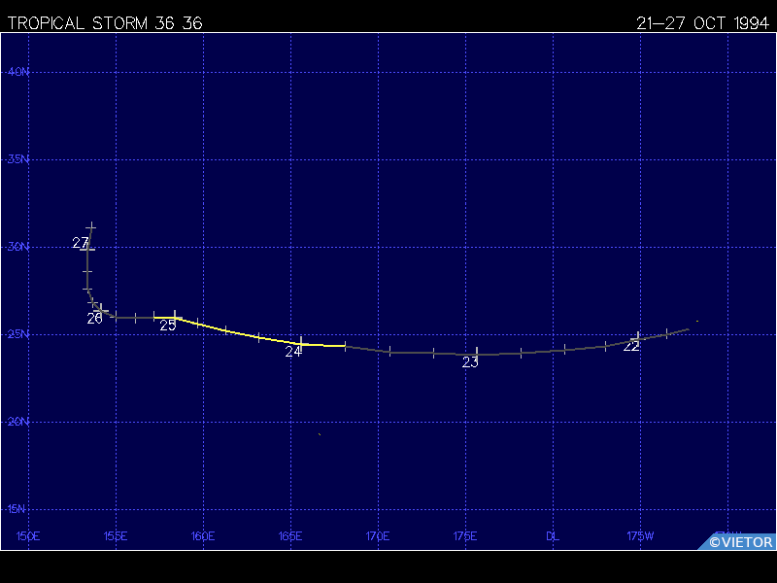777x583 pixels.
Task: Click the day 24 track marker
Action: pyautogui.click(x=302, y=342)
